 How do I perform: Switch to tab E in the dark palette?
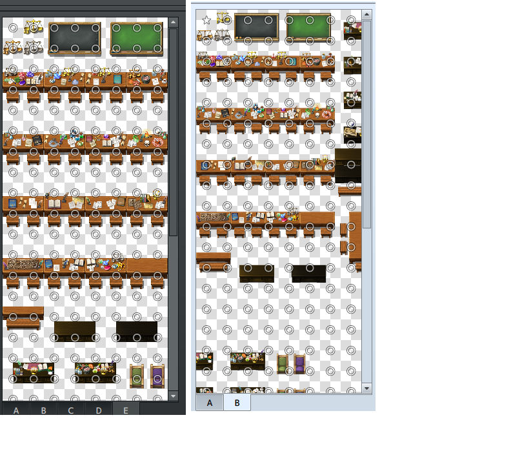tap(126, 410)
